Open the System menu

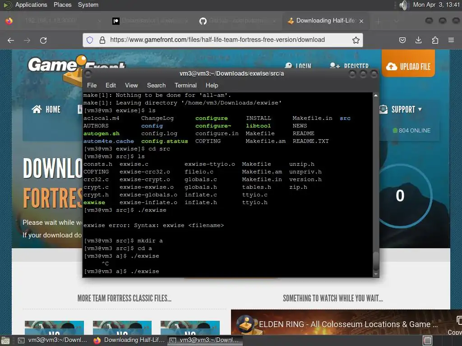tap(88, 5)
